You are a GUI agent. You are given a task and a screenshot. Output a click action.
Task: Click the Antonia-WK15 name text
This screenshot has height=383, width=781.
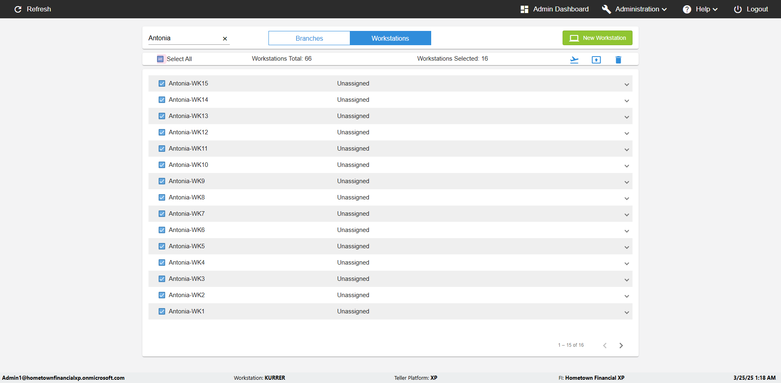188,83
